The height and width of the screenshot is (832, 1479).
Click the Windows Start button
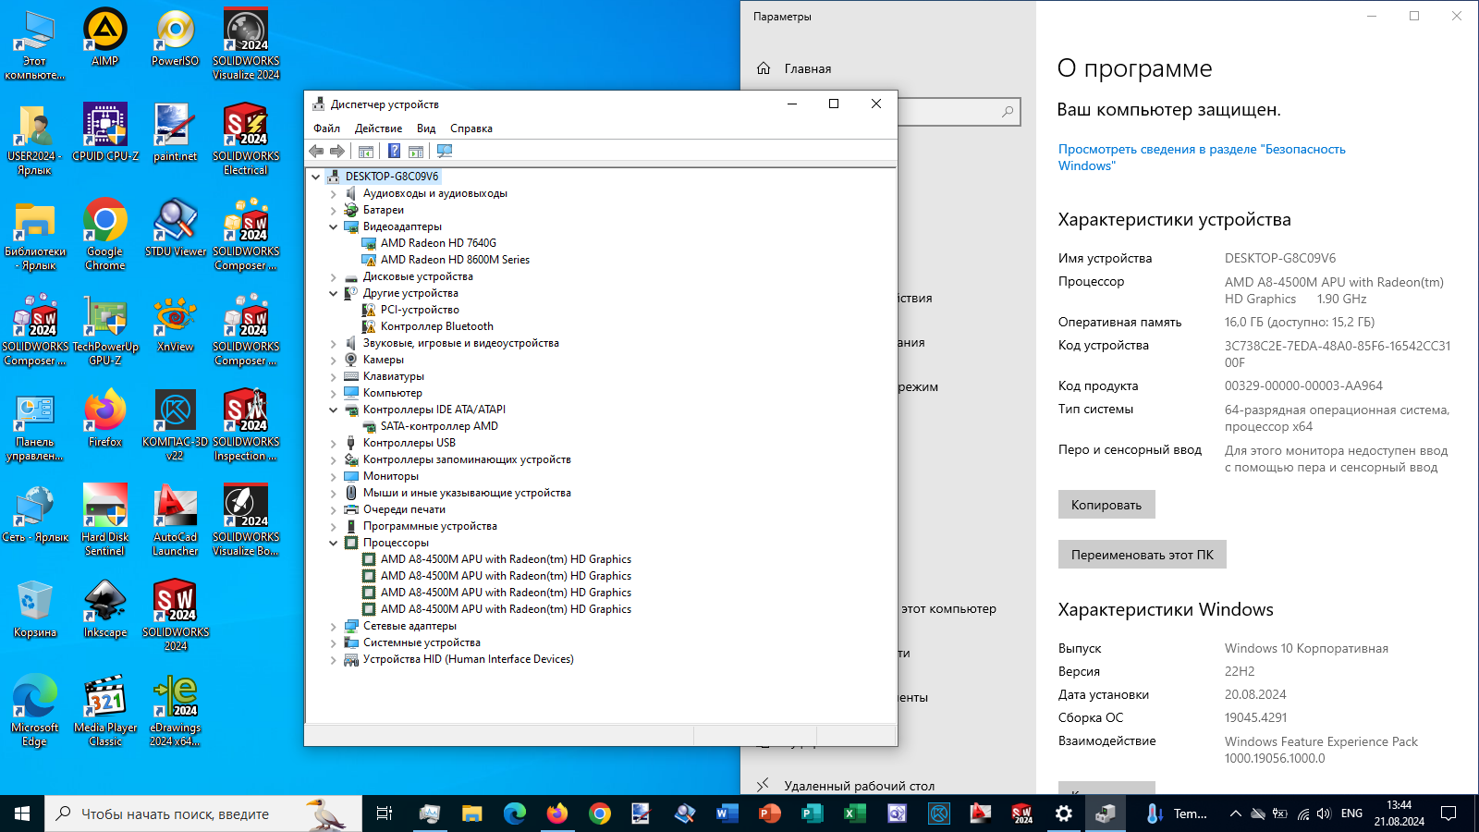(22, 814)
